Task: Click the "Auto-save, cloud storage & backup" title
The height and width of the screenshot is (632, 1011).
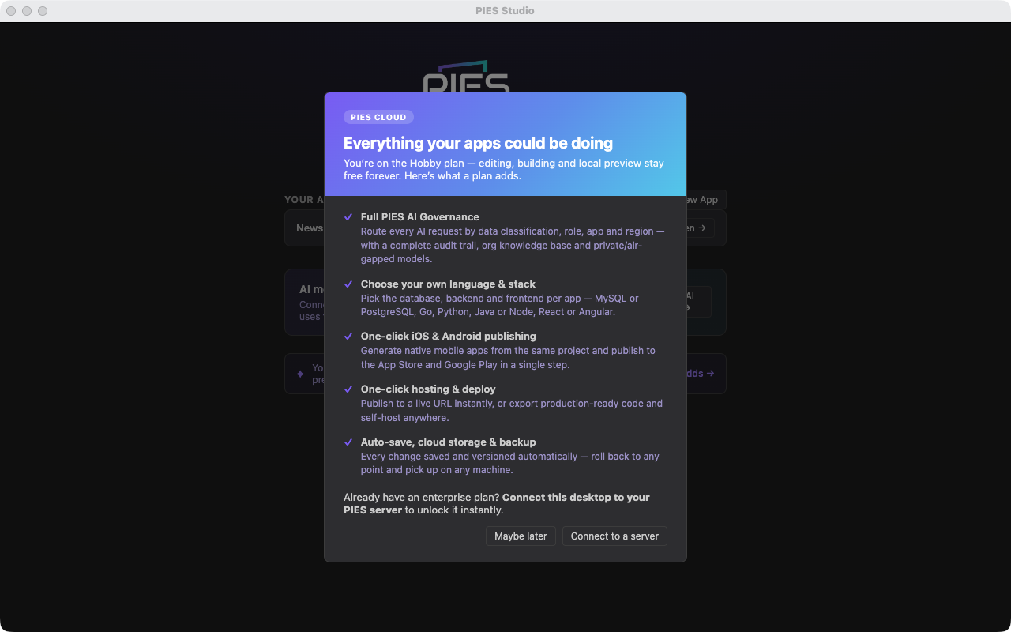Action: (x=449, y=442)
